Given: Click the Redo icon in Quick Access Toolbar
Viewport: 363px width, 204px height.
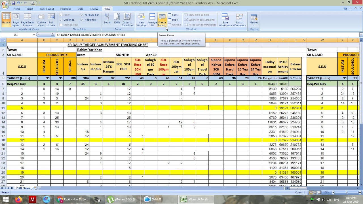Looking at the screenshot, I should [x=26, y=3].
